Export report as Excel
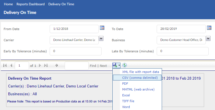Screen dimensions: 215x110 [126, 95]
